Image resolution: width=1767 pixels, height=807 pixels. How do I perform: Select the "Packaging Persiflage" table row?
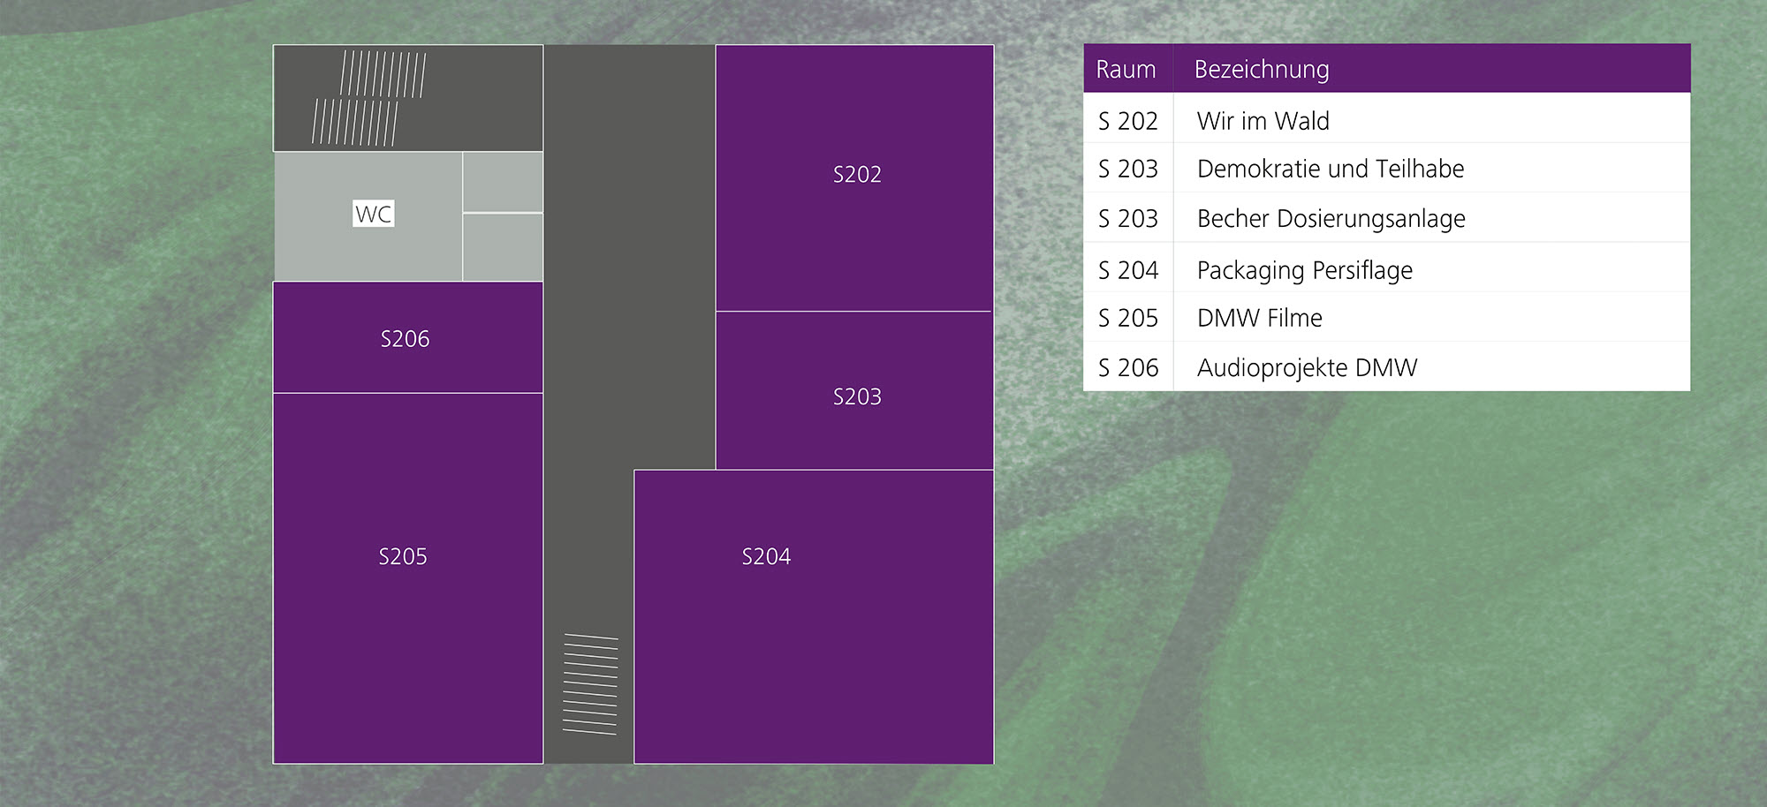[1304, 269]
